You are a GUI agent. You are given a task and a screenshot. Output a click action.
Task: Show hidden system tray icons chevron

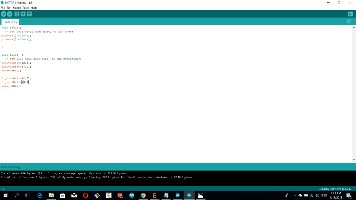pos(295,195)
